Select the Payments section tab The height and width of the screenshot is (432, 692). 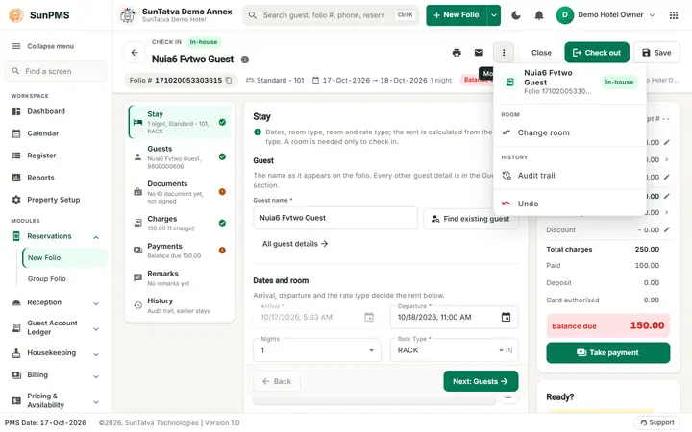point(180,251)
